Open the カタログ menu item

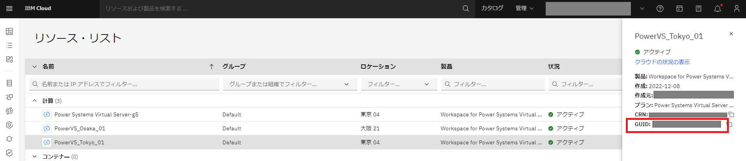point(492,9)
